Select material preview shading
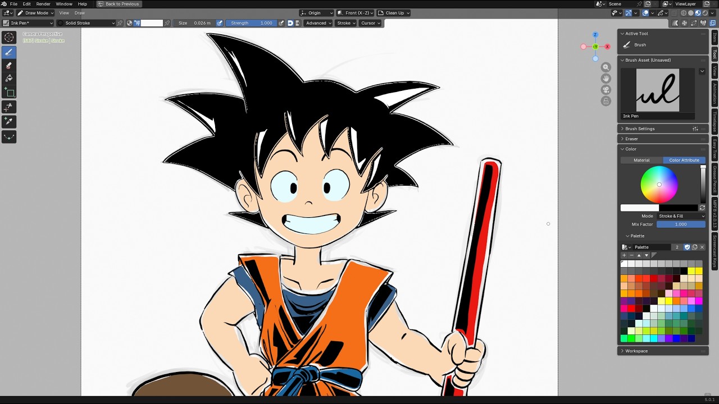719x404 pixels. click(698, 13)
